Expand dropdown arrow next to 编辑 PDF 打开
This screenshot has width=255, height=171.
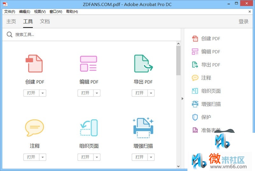[97, 93]
